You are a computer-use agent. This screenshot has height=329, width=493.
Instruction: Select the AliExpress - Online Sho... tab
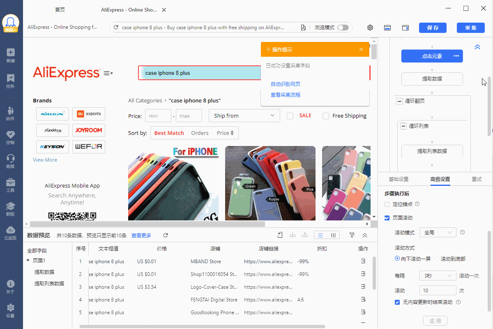pos(129,10)
